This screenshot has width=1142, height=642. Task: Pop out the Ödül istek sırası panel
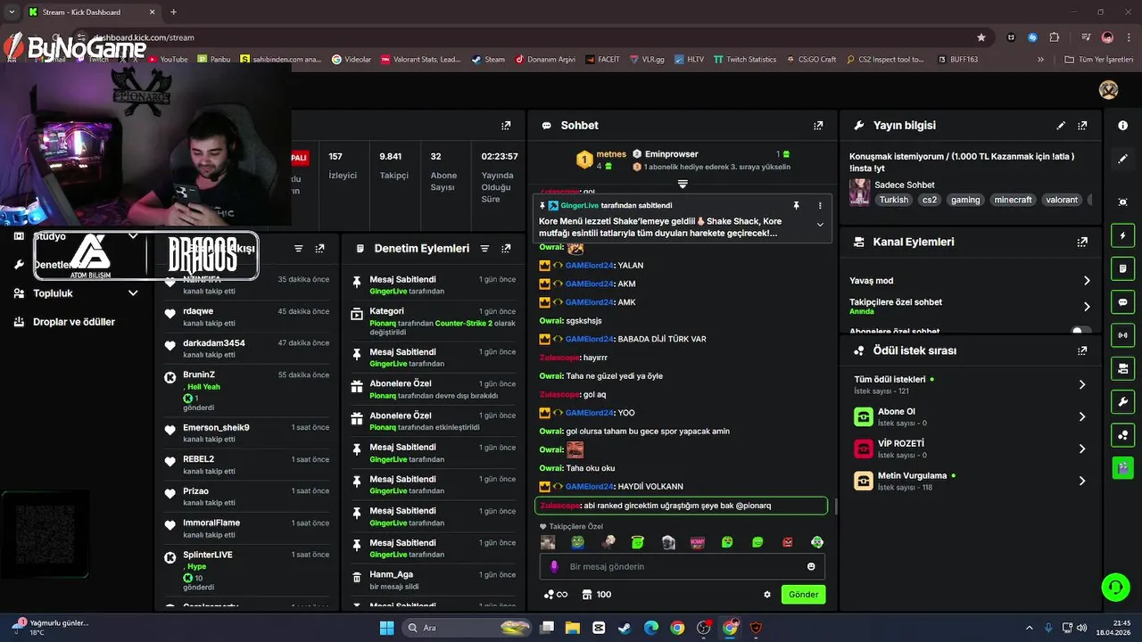[1082, 350]
